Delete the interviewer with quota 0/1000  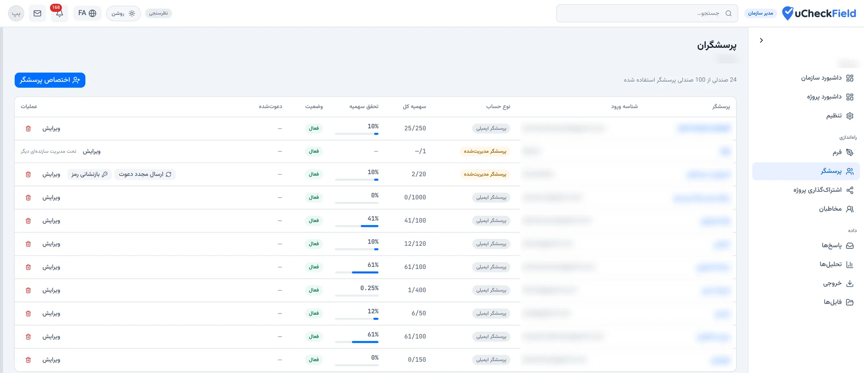(x=29, y=197)
